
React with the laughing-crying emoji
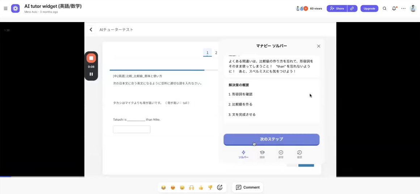click(x=164, y=187)
